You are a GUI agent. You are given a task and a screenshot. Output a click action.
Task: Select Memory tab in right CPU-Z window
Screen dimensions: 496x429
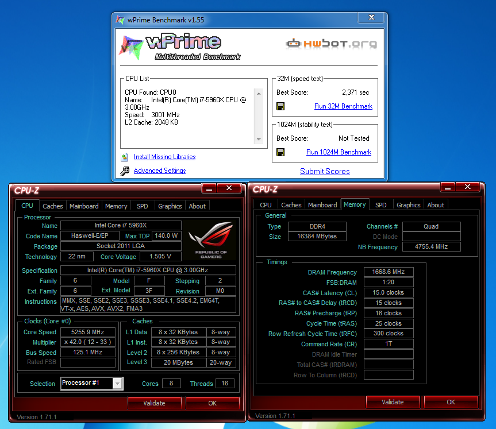coord(355,204)
